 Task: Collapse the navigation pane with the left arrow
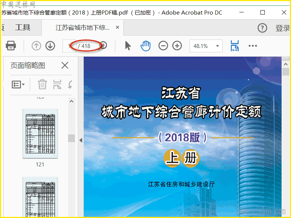click(81, 140)
